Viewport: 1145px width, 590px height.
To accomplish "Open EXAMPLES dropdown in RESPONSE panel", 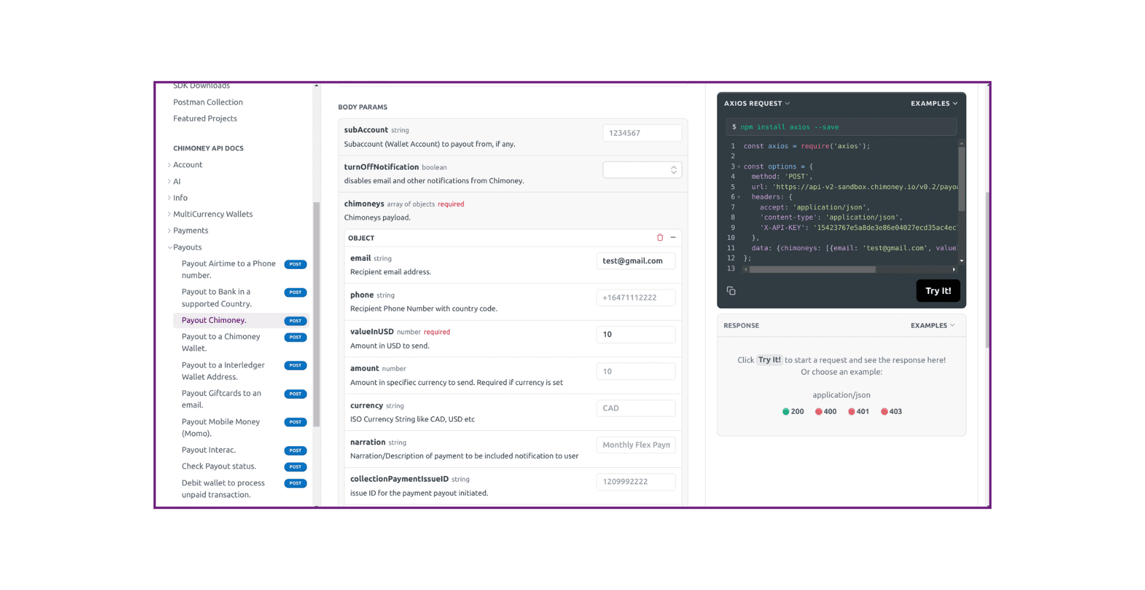I will point(932,325).
